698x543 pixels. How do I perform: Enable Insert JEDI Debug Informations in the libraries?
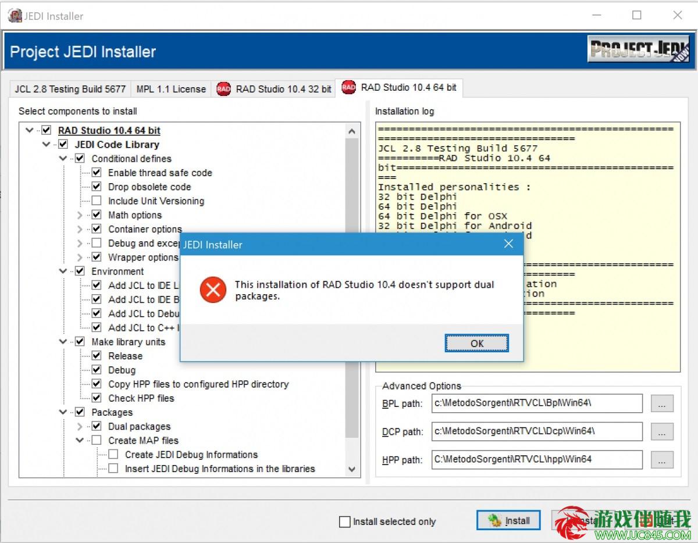coord(114,469)
